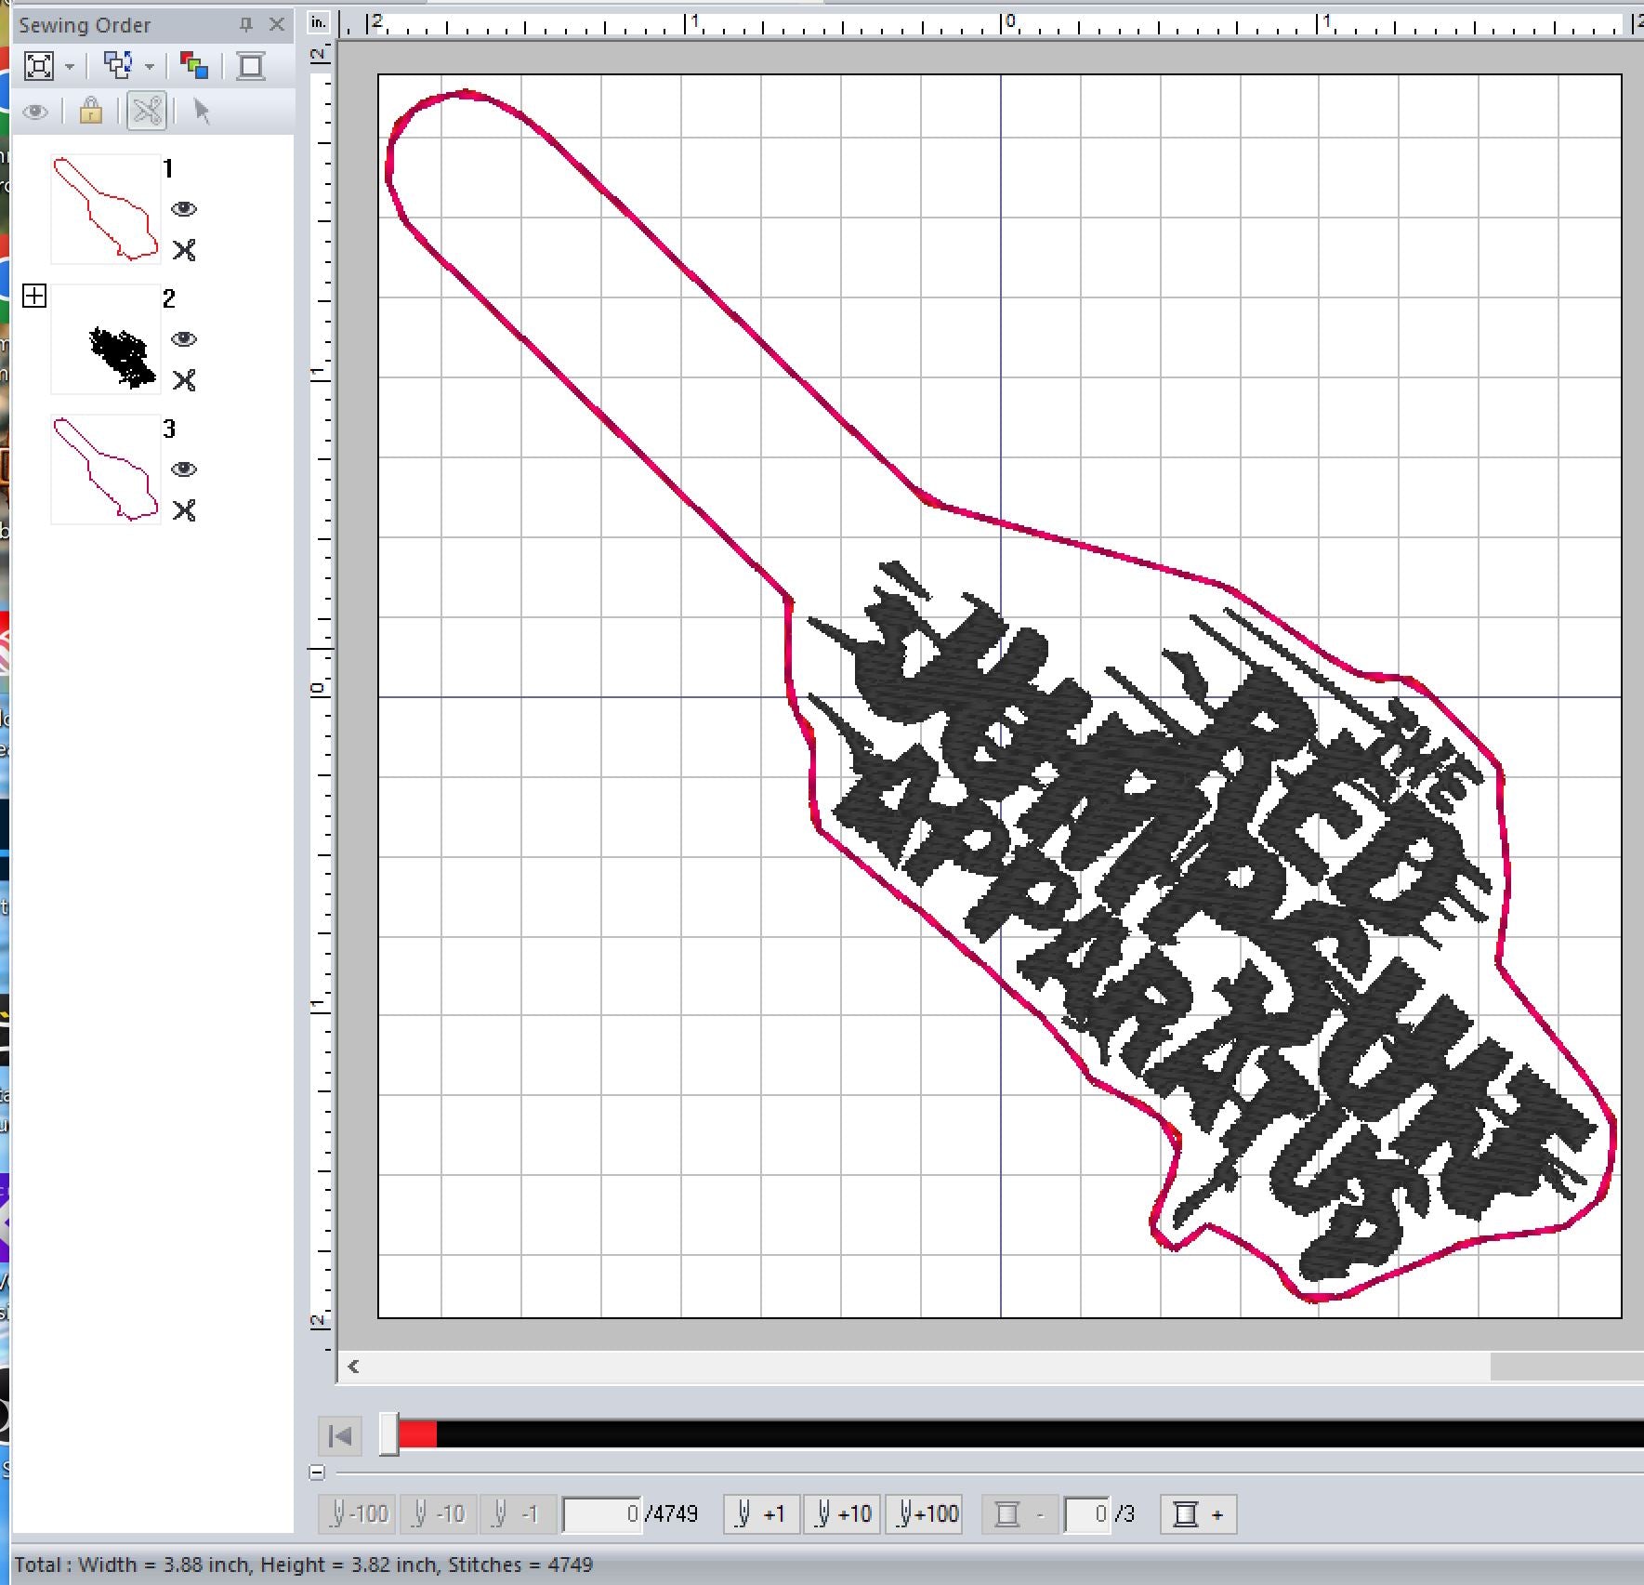1644x1585 pixels.
Task: Click black segment of stitch color bar
Action: pos(1039,1434)
